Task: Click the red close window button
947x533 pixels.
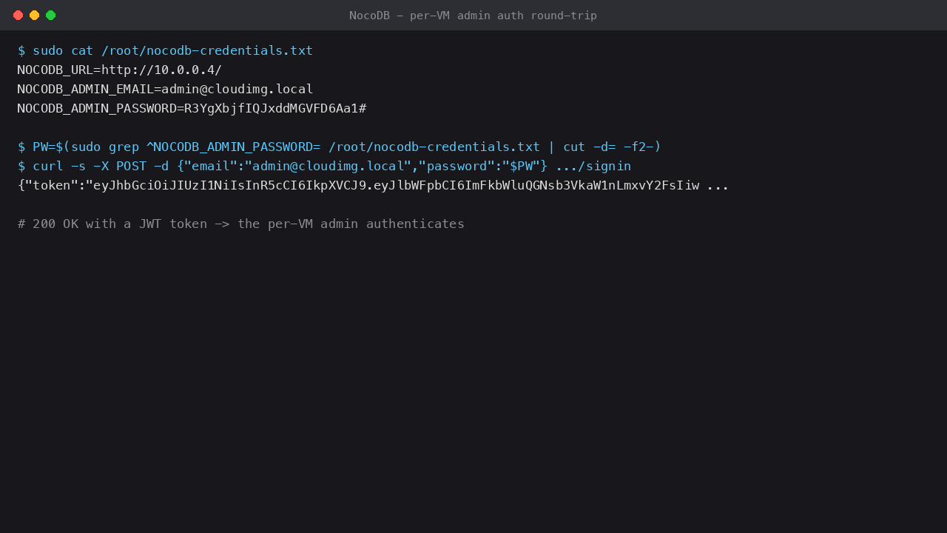Action: [x=18, y=15]
